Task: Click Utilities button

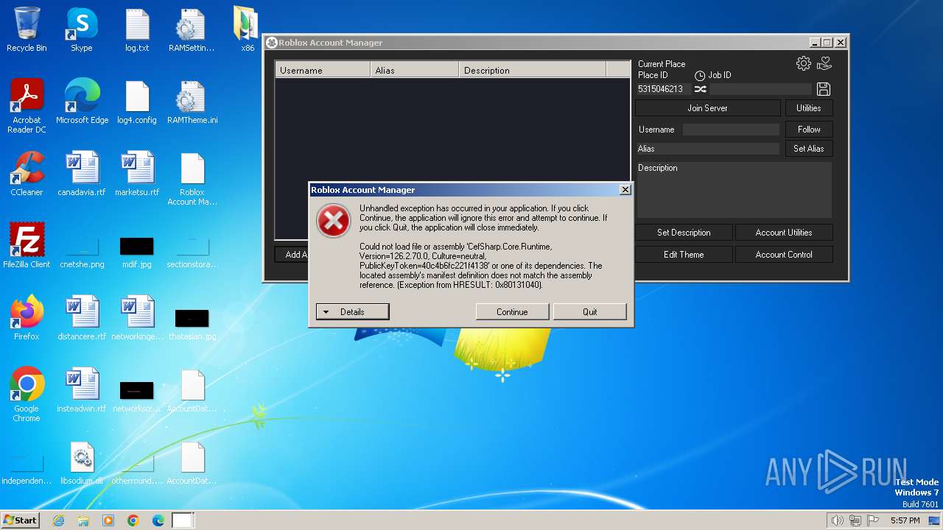Action: pos(808,108)
